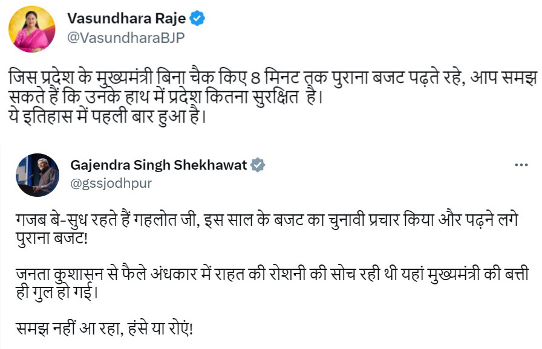Click the short line पुराना बजट!
The width and height of the screenshot is (542, 349).
(x=52, y=239)
